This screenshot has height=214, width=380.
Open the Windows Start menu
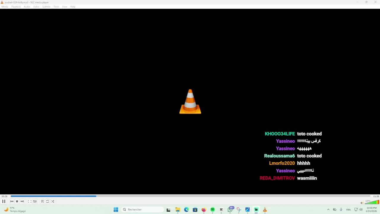116,210
